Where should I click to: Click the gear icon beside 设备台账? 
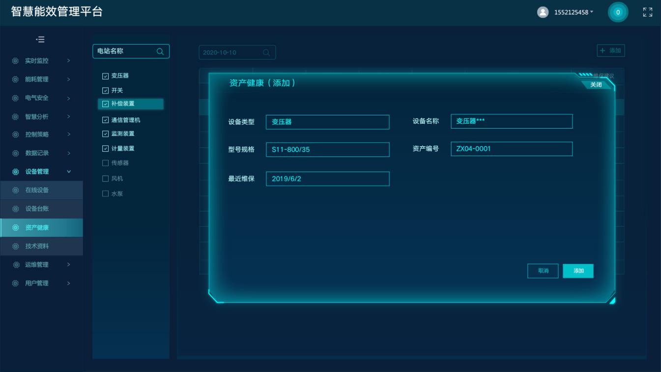[x=15, y=209]
